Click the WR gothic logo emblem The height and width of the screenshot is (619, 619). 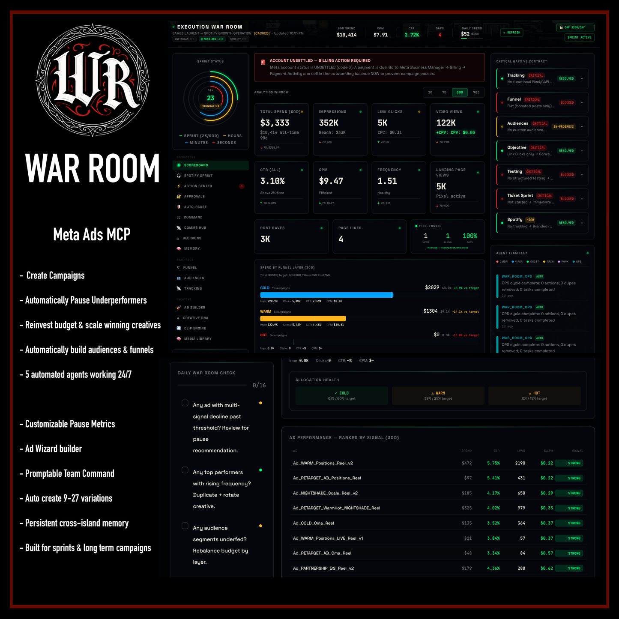tap(93, 80)
